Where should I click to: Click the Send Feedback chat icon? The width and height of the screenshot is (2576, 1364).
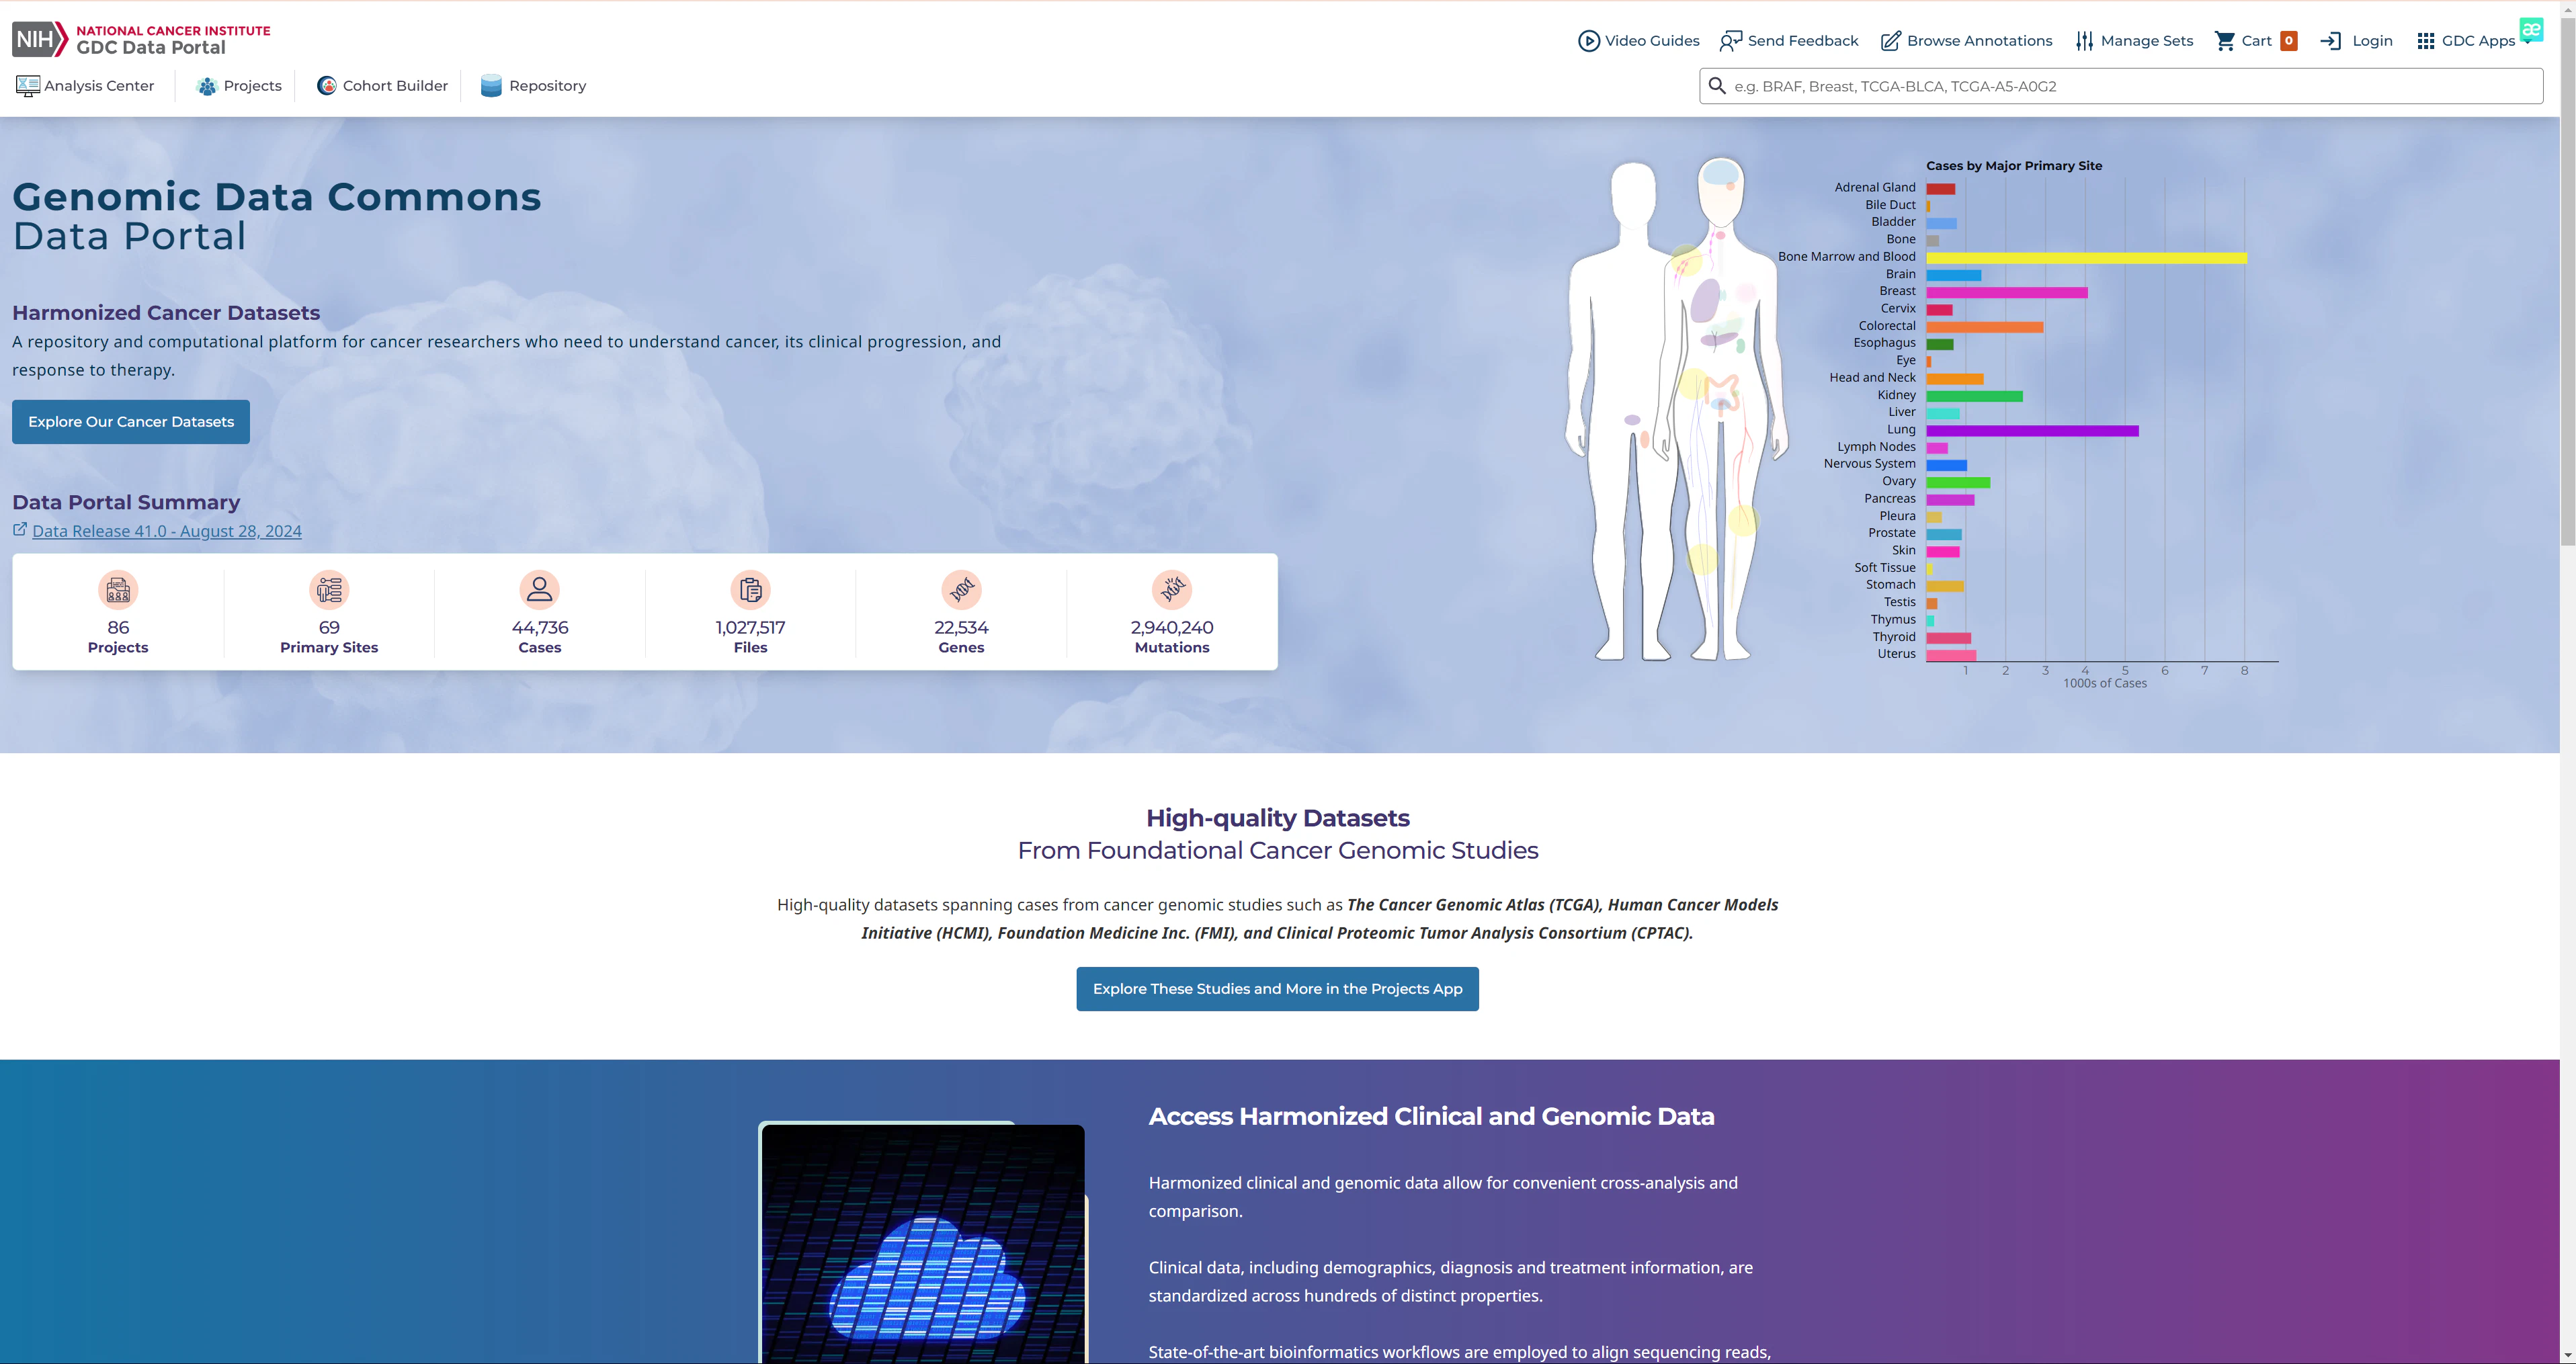(x=1731, y=41)
